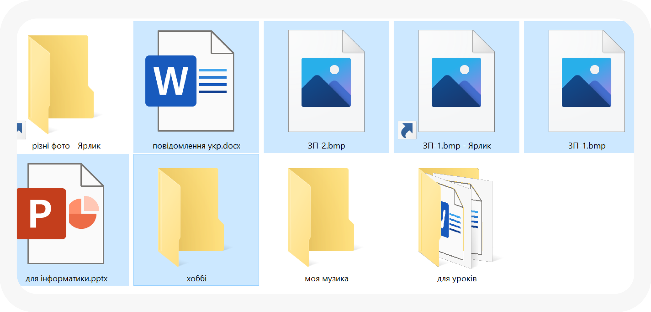Click the 'моя музика' folder name label

(x=326, y=279)
